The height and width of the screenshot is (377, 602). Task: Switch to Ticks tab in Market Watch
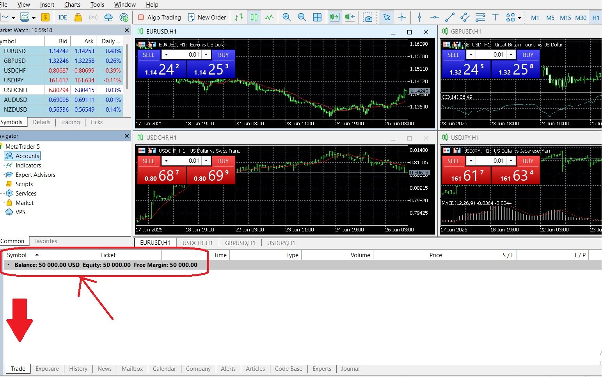[96, 122]
